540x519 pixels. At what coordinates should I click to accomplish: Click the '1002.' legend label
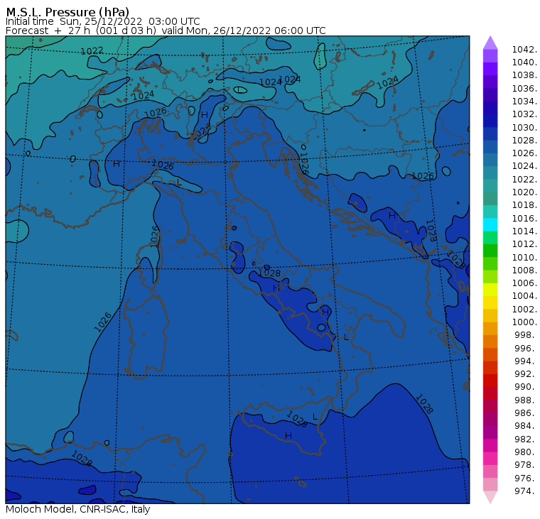click(x=524, y=309)
